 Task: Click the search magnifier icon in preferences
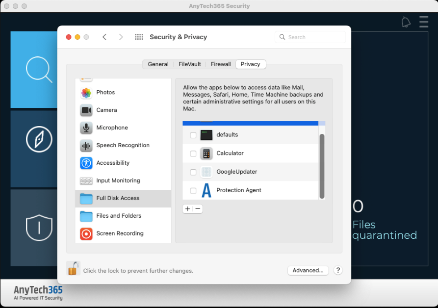[282, 37]
